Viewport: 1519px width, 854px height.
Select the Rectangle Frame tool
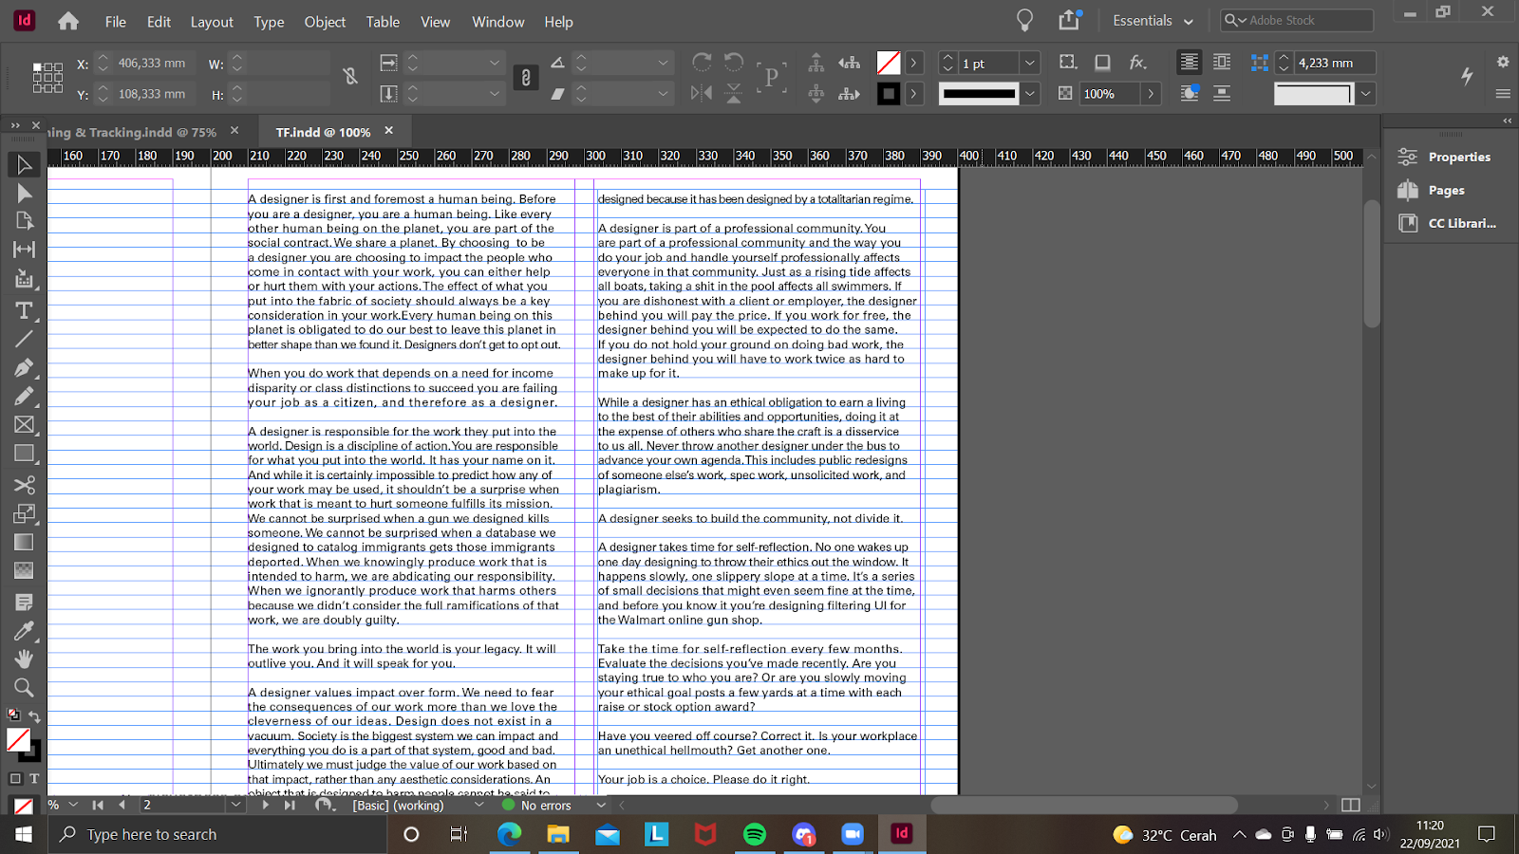coord(24,425)
